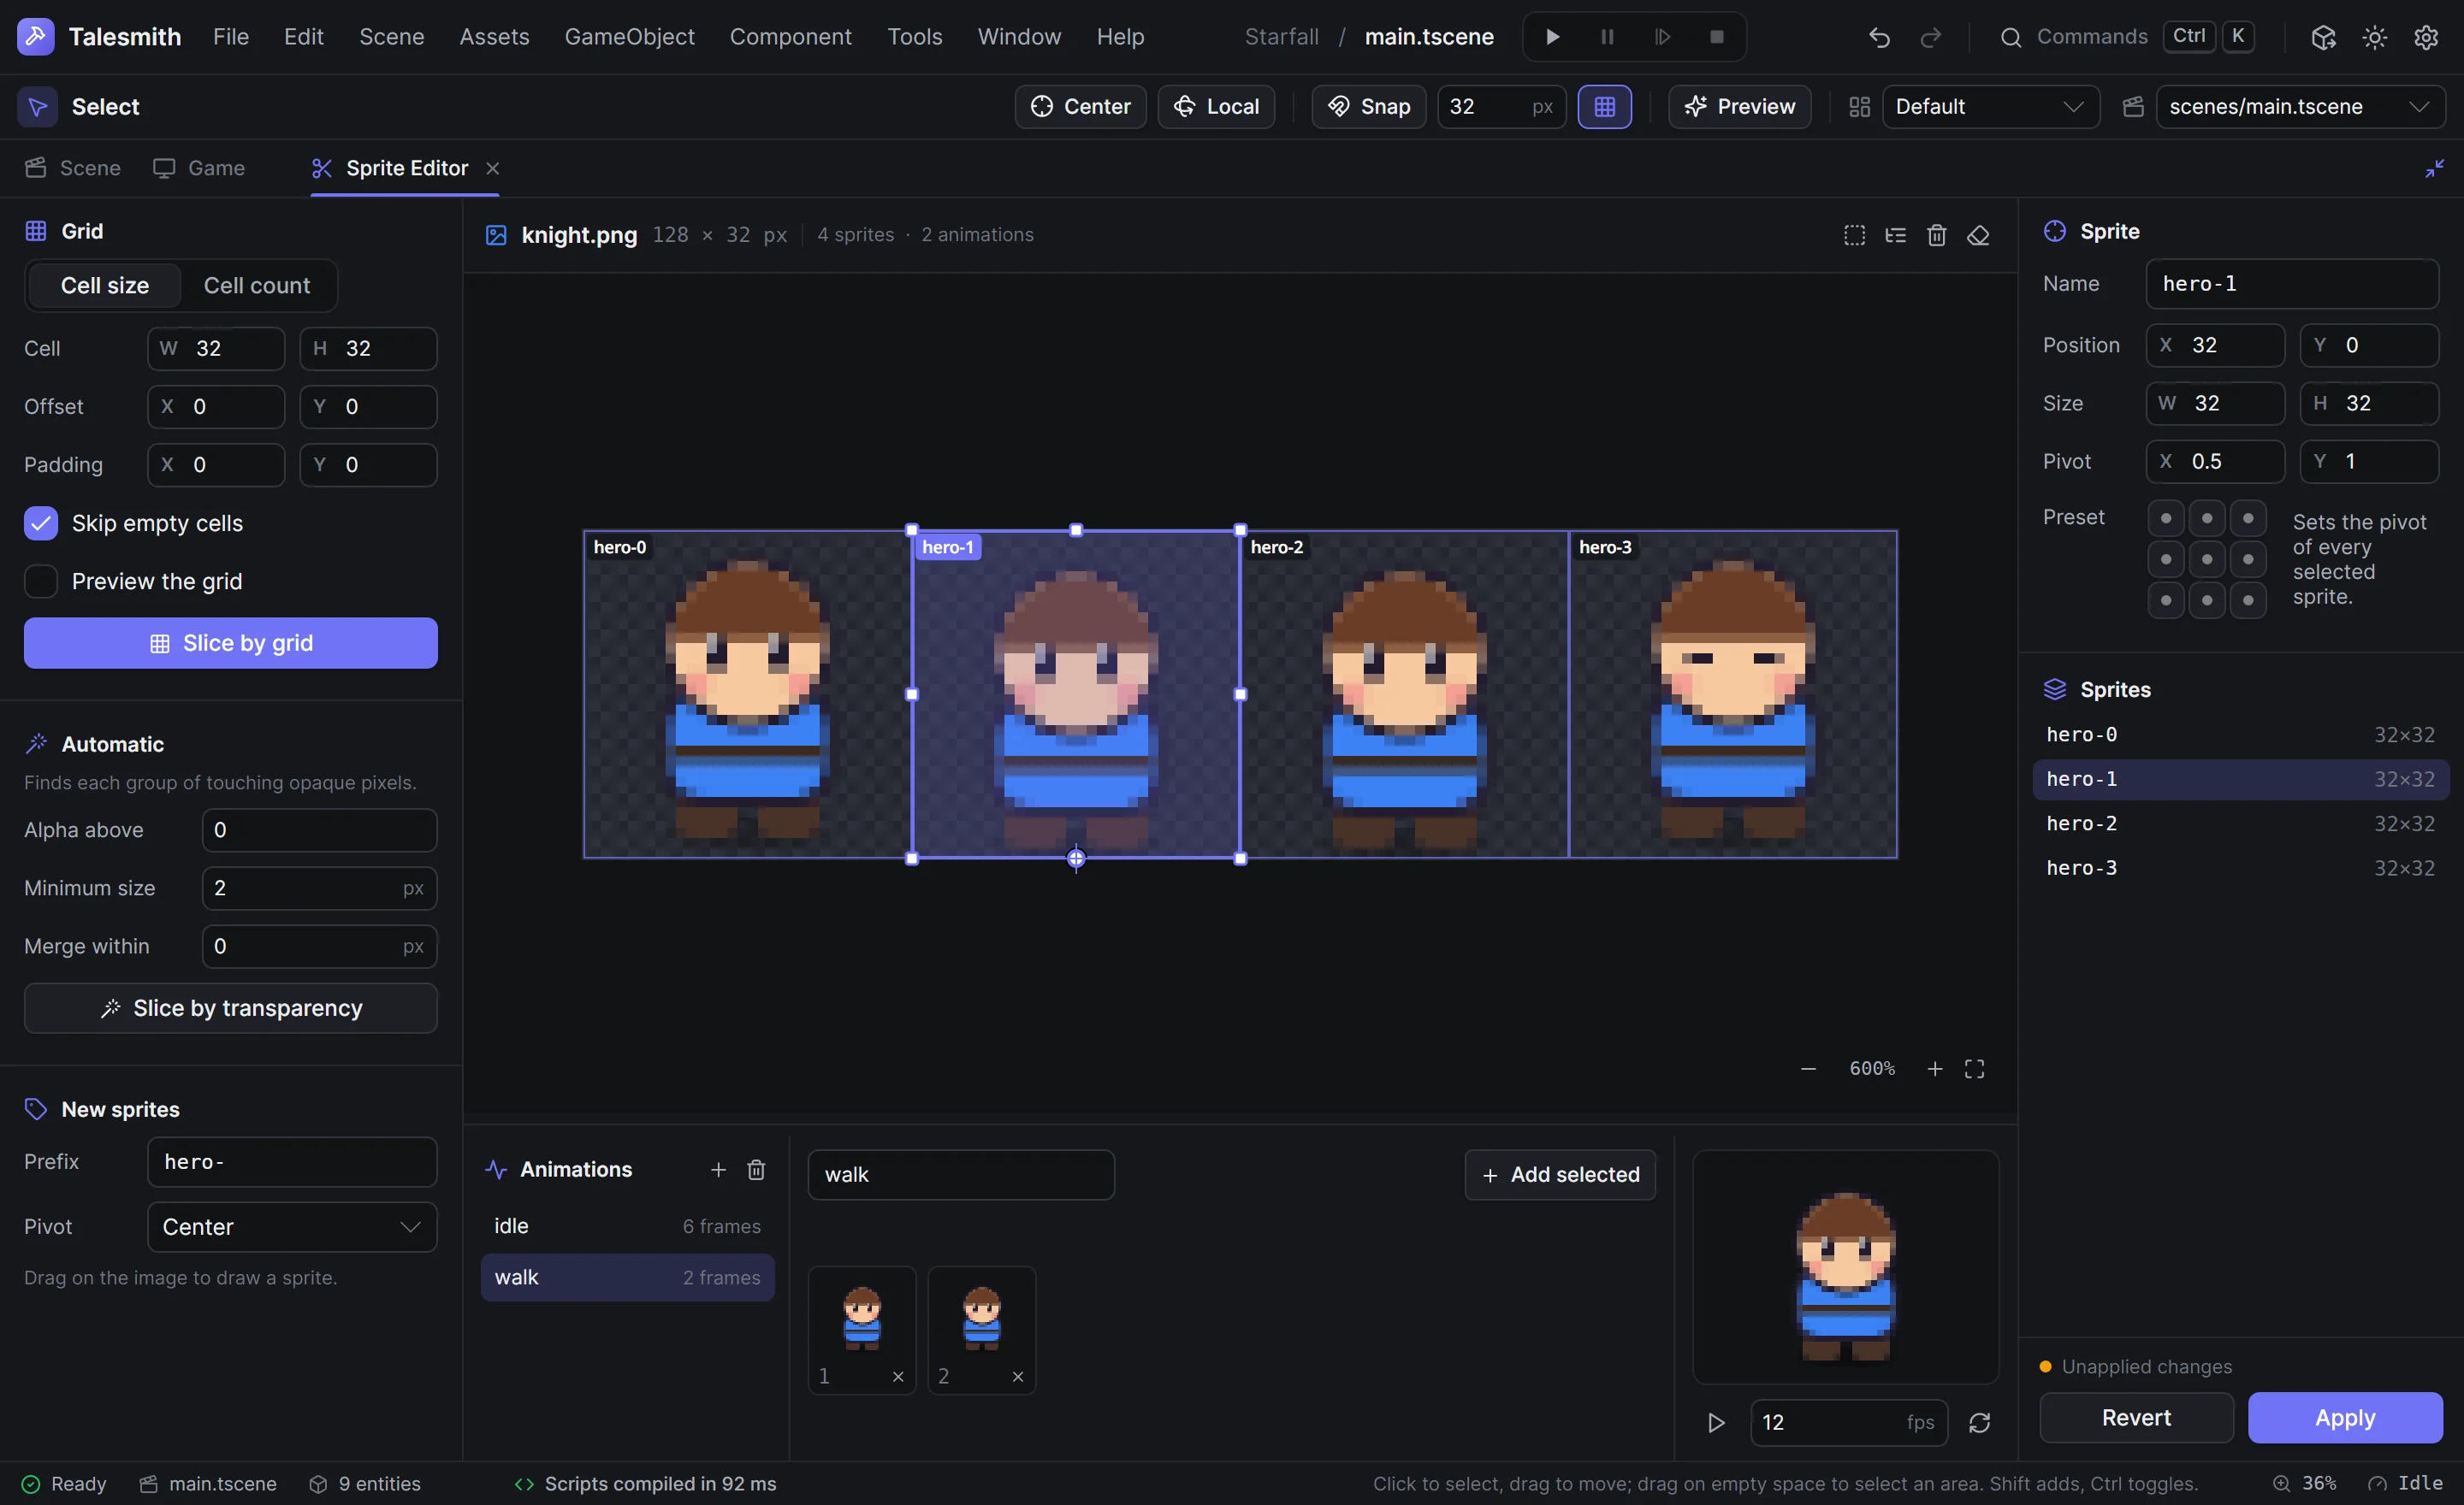
Task: Select hero-3 in Sprites list
Action: coord(2241,869)
